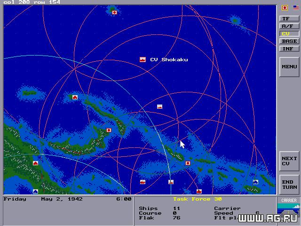Click the Japanese flag base near the mouse cursor
Image resolution: width=301 pixels, height=226 pixels.
188,163
